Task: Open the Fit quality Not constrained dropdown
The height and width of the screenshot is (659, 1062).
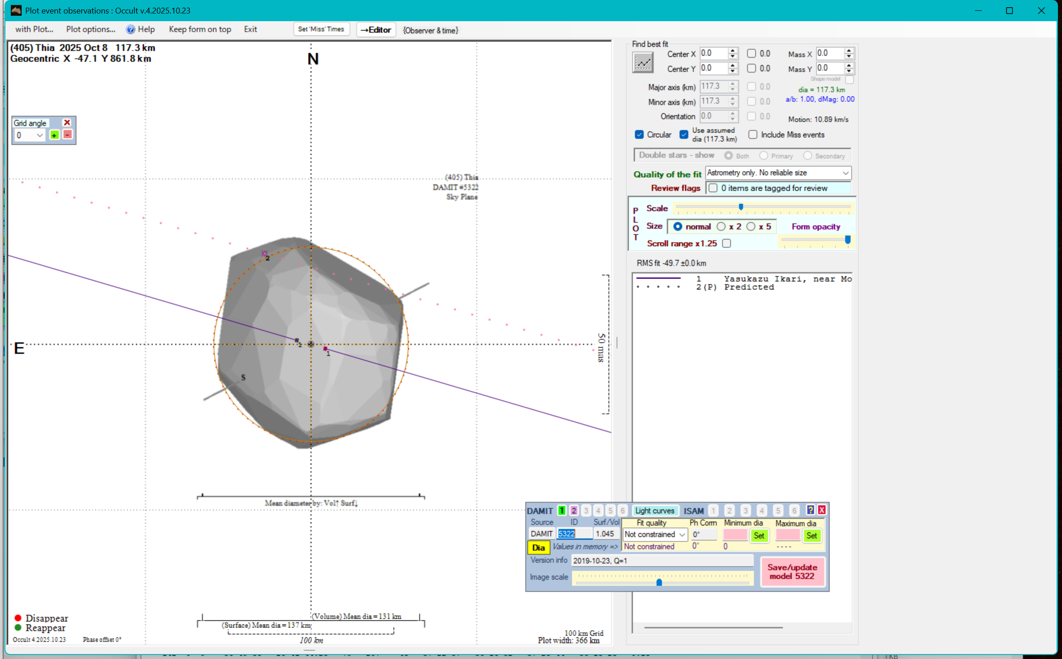Action: (682, 535)
